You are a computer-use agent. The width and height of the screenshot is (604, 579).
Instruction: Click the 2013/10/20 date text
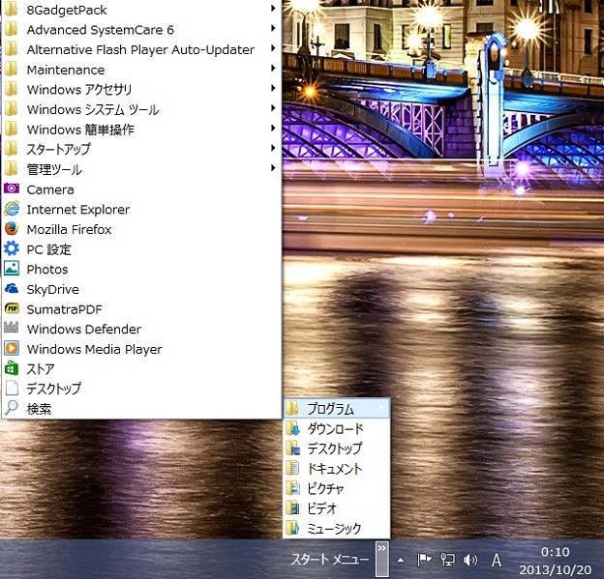click(555, 569)
